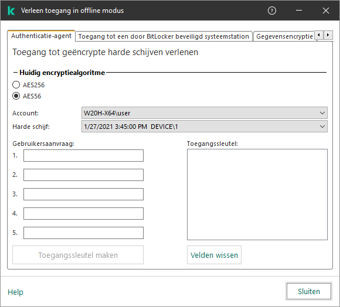The height and width of the screenshot is (307, 340).
Task: Open help via the question mark icon
Action: pos(272,11)
